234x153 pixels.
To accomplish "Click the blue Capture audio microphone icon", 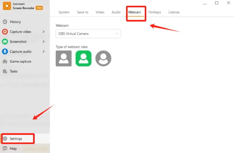I will [5, 51].
